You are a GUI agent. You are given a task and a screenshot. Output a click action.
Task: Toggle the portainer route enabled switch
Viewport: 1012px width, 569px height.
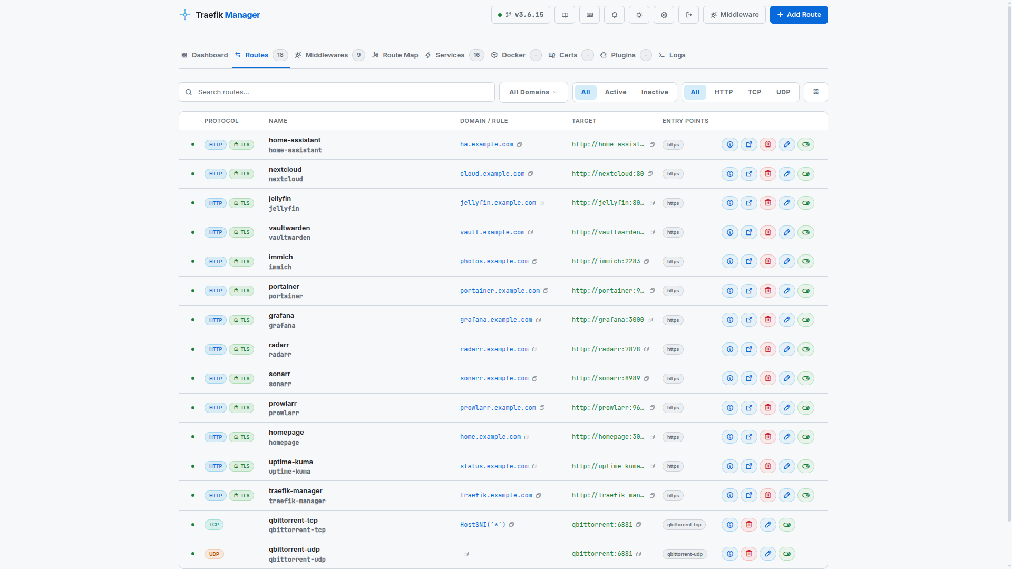point(806,291)
